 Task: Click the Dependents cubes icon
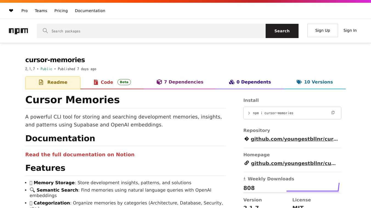(232, 82)
